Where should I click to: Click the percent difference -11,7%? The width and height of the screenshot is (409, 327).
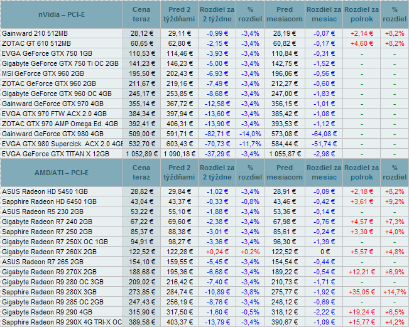(x=250, y=144)
